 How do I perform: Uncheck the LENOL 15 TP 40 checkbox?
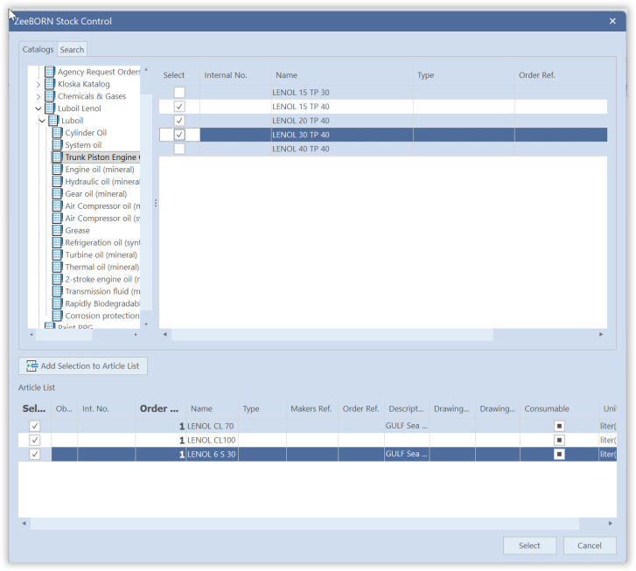pyautogui.click(x=179, y=107)
